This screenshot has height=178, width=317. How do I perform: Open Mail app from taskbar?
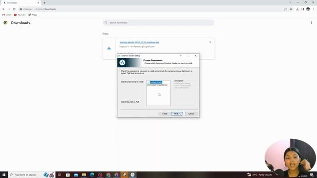[76, 175]
